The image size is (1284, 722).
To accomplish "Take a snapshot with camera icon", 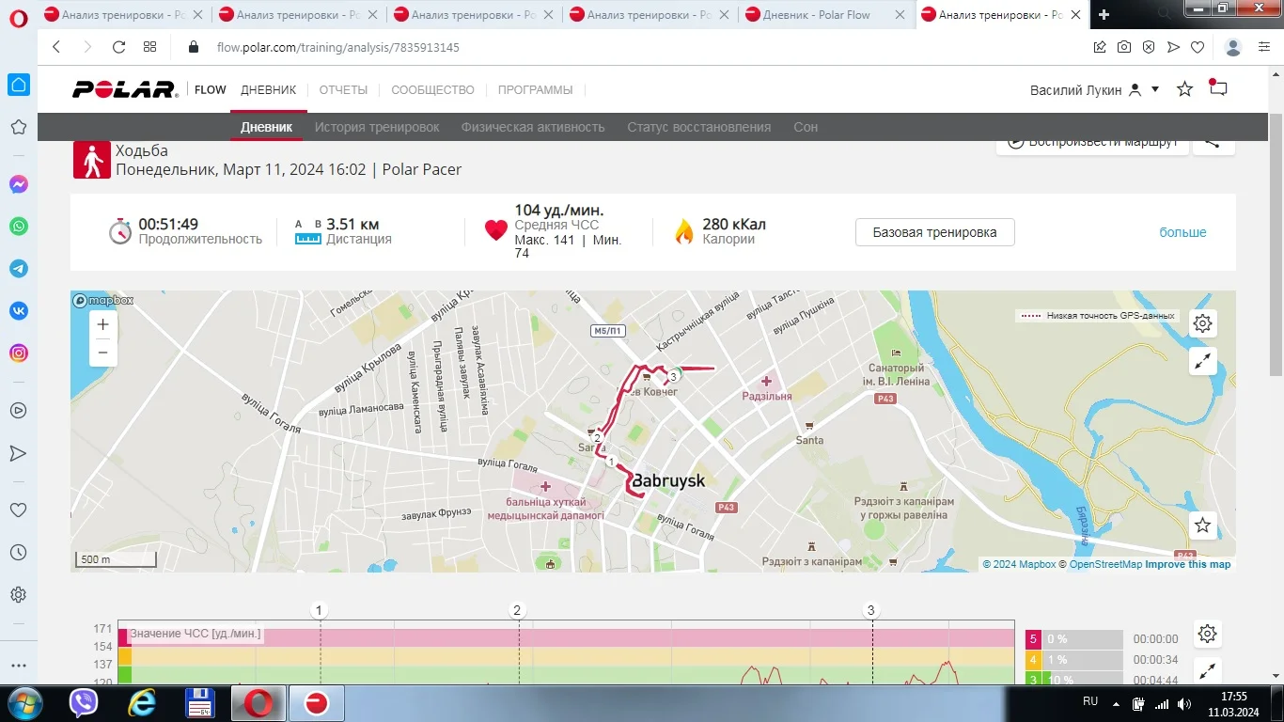I will [x=1124, y=47].
